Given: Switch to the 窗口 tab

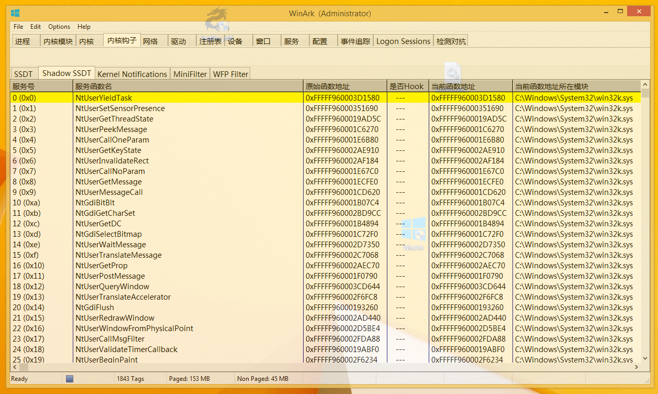Looking at the screenshot, I should pyautogui.click(x=266, y=41).
